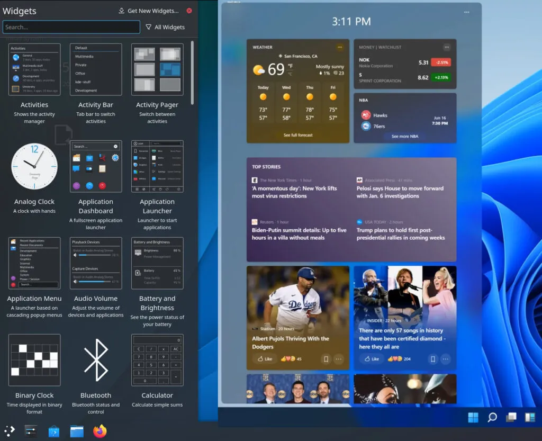Launch Firefox from the KDE panel
Image resolution: width=542 pixels, height=441 pixels.
(100, 431)
